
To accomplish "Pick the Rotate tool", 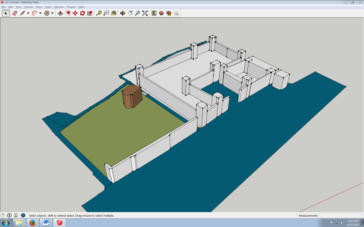I will 82,13.
